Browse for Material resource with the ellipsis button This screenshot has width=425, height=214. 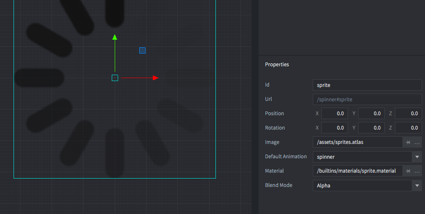417,171
